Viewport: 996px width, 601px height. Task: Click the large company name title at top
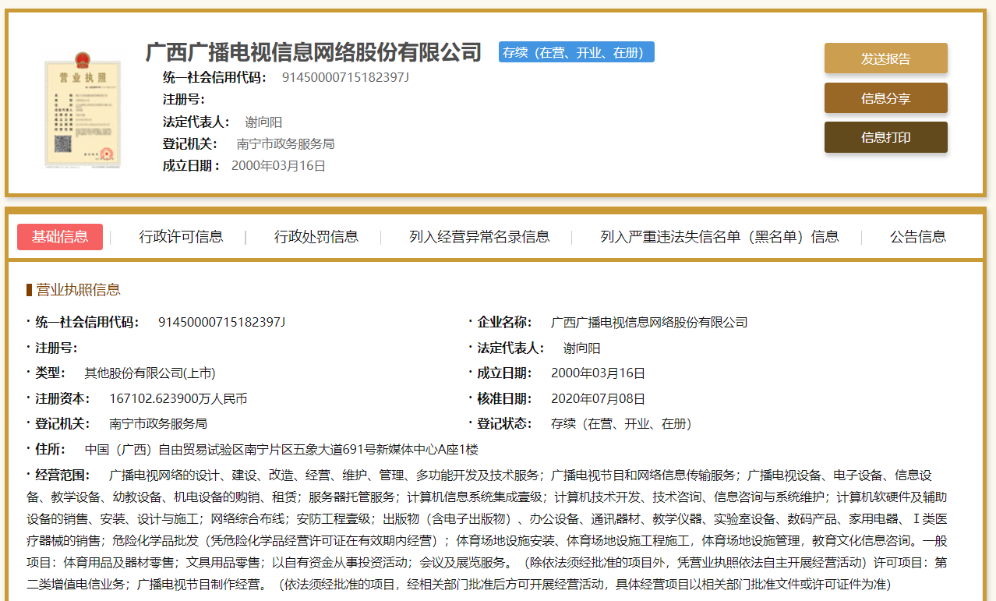(313, 52)
